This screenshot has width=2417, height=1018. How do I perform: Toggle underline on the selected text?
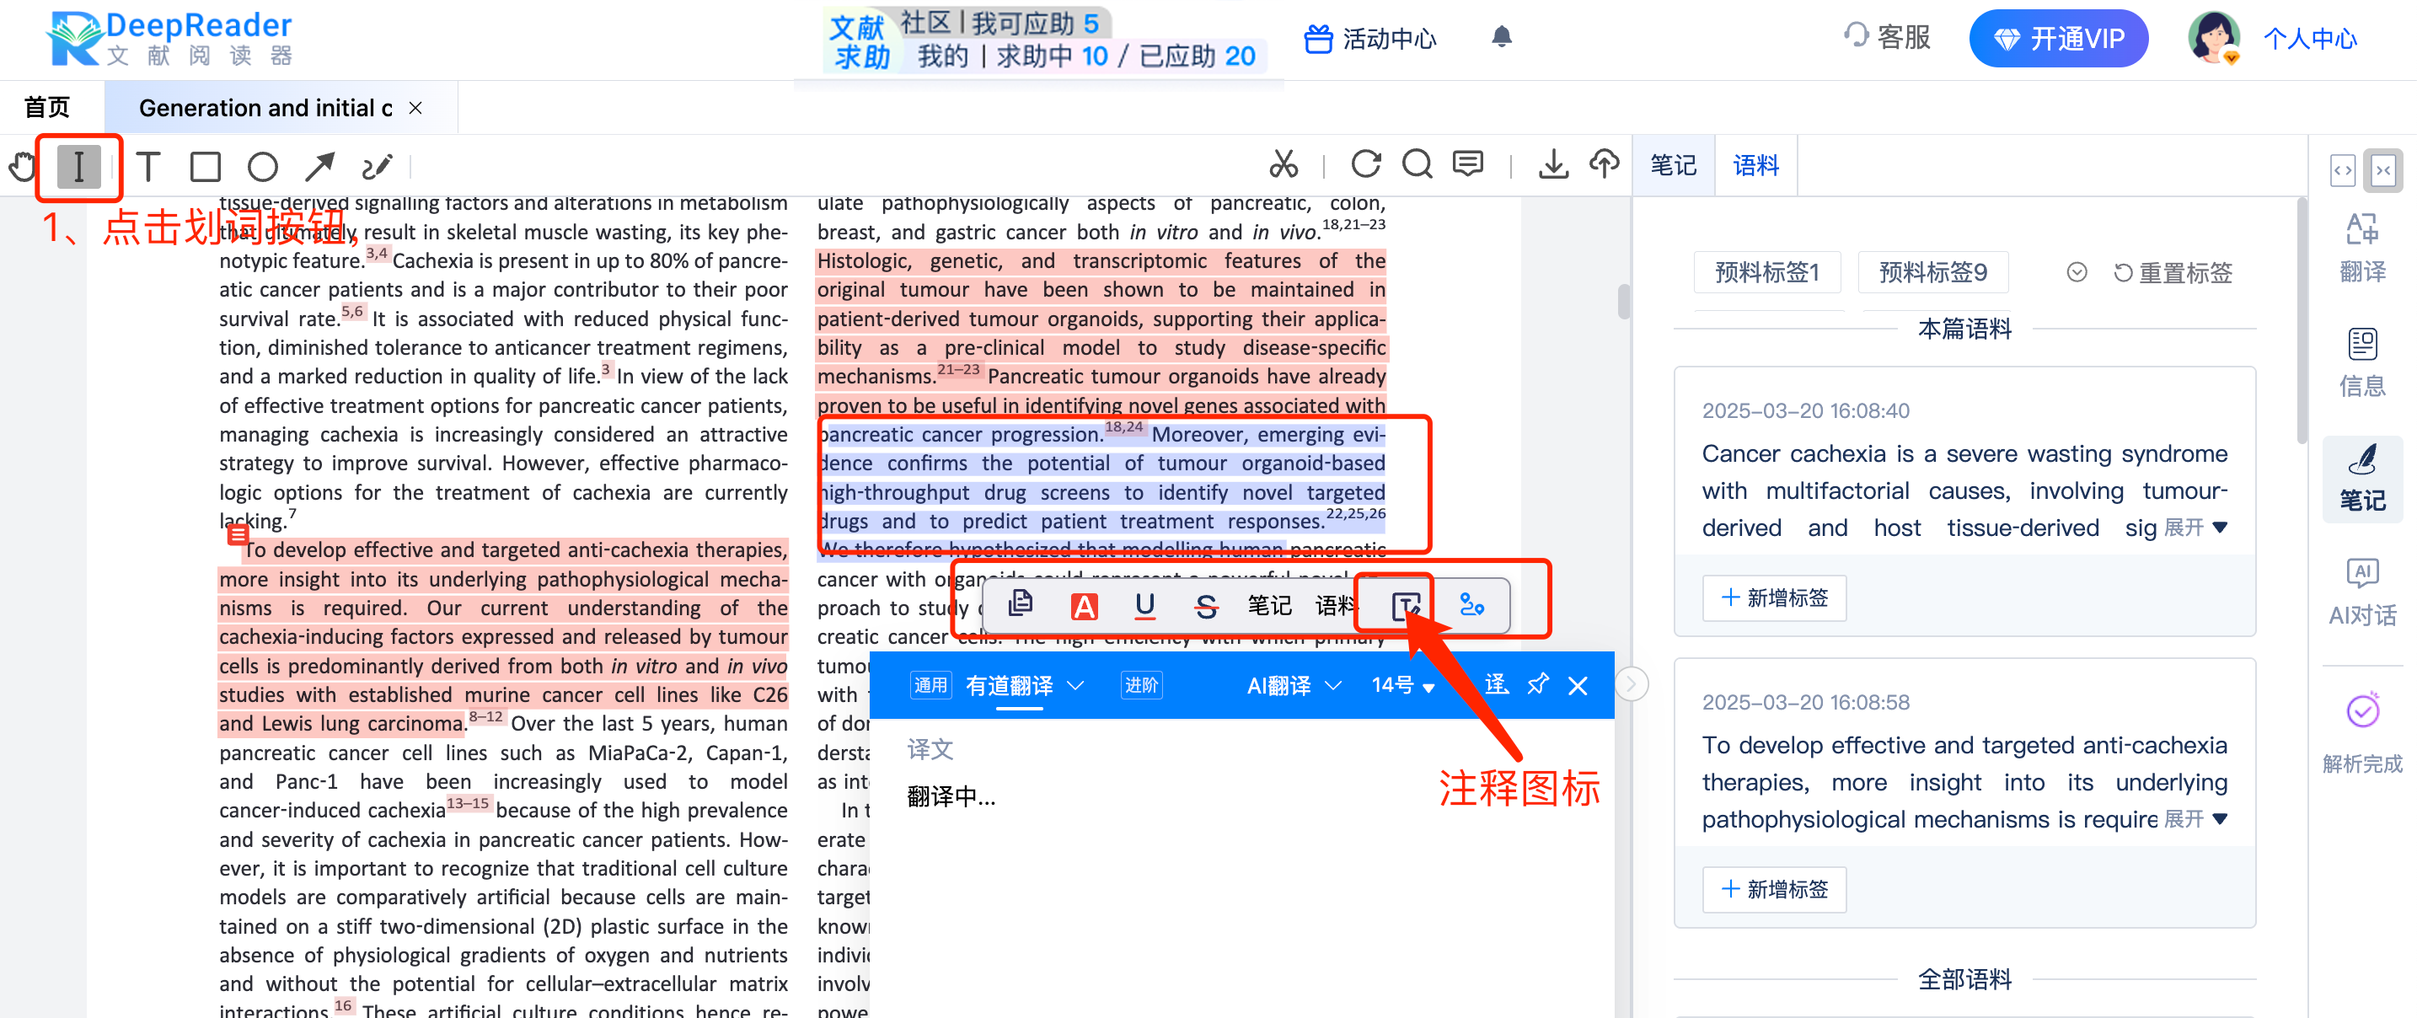point(1144,606)
